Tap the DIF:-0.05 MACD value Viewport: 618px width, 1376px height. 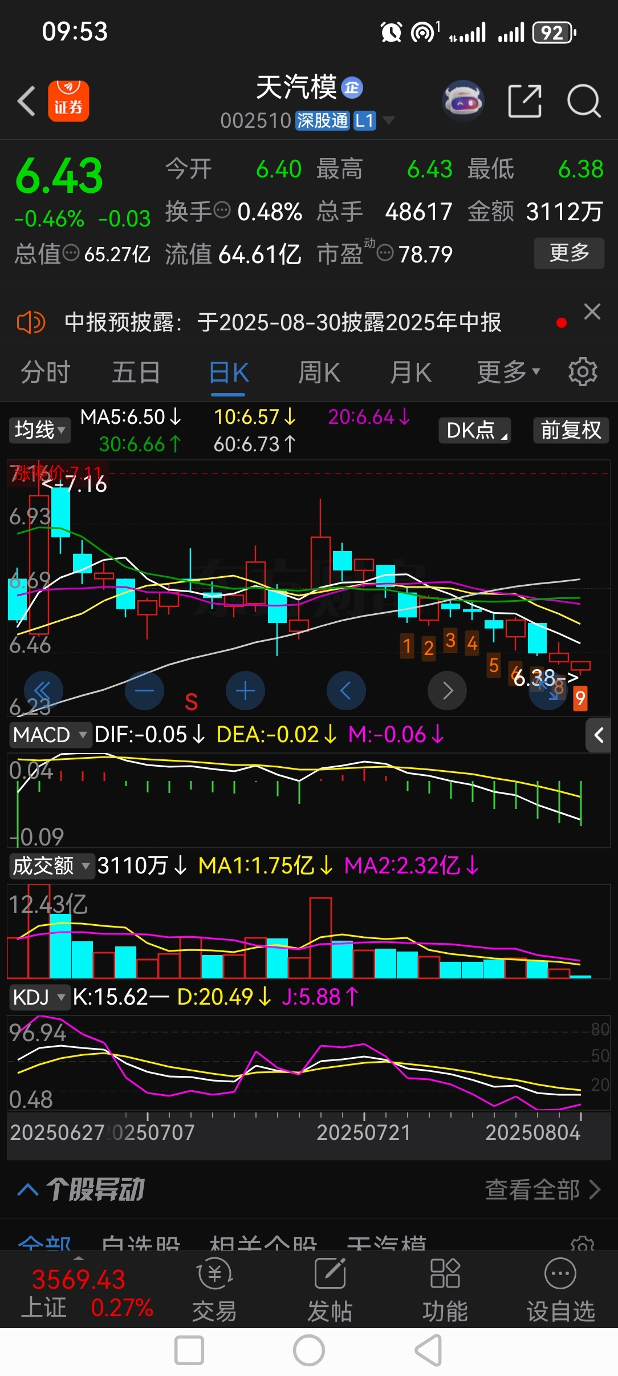click(x=149, y=735)
